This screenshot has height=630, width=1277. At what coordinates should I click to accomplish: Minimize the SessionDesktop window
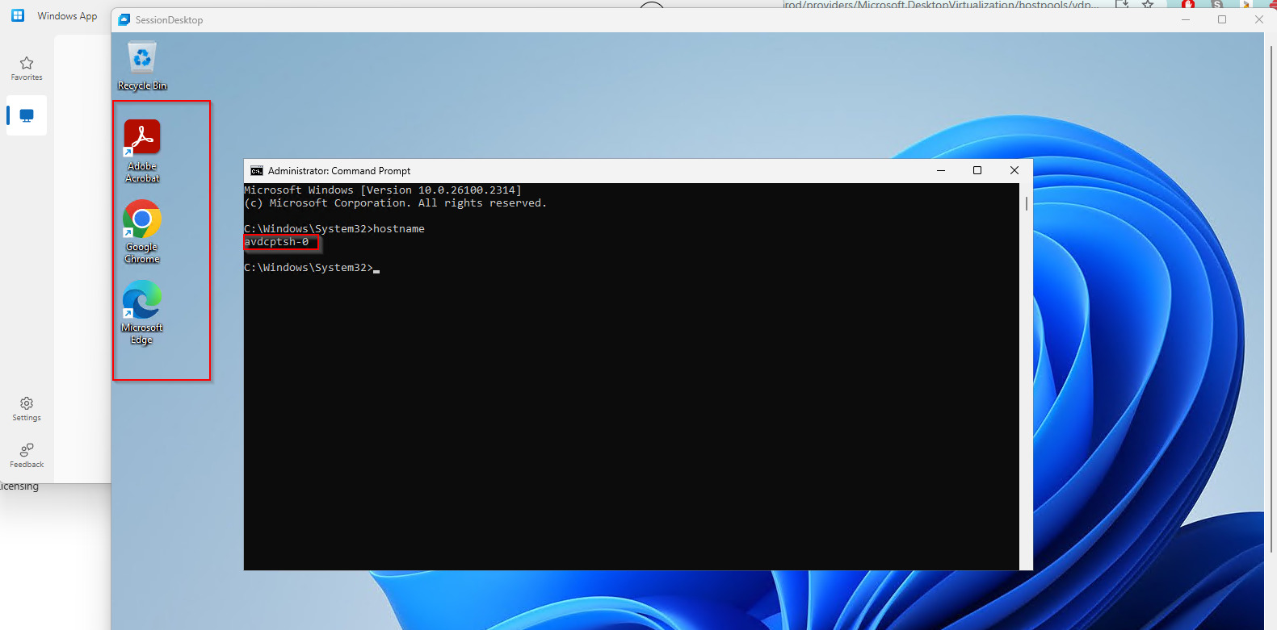click(x=1186, y=19)
